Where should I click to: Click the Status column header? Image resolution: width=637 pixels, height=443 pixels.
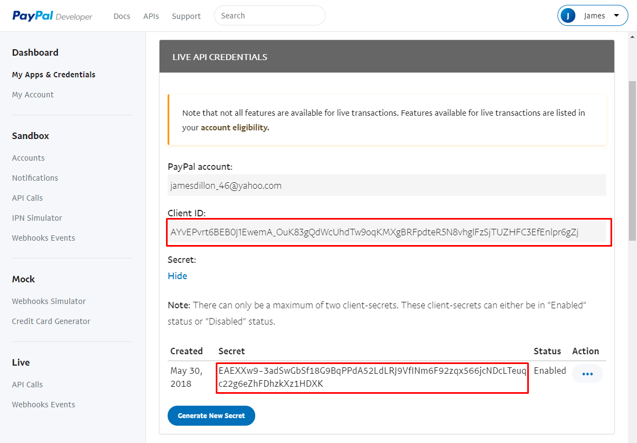[547, 351]
